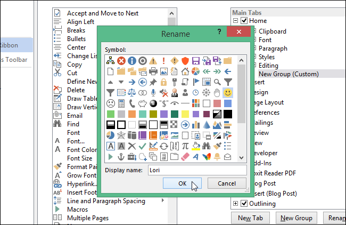The image size is (346, 225).
Task: Pick the padlock symbol
Action: [164, 82]
